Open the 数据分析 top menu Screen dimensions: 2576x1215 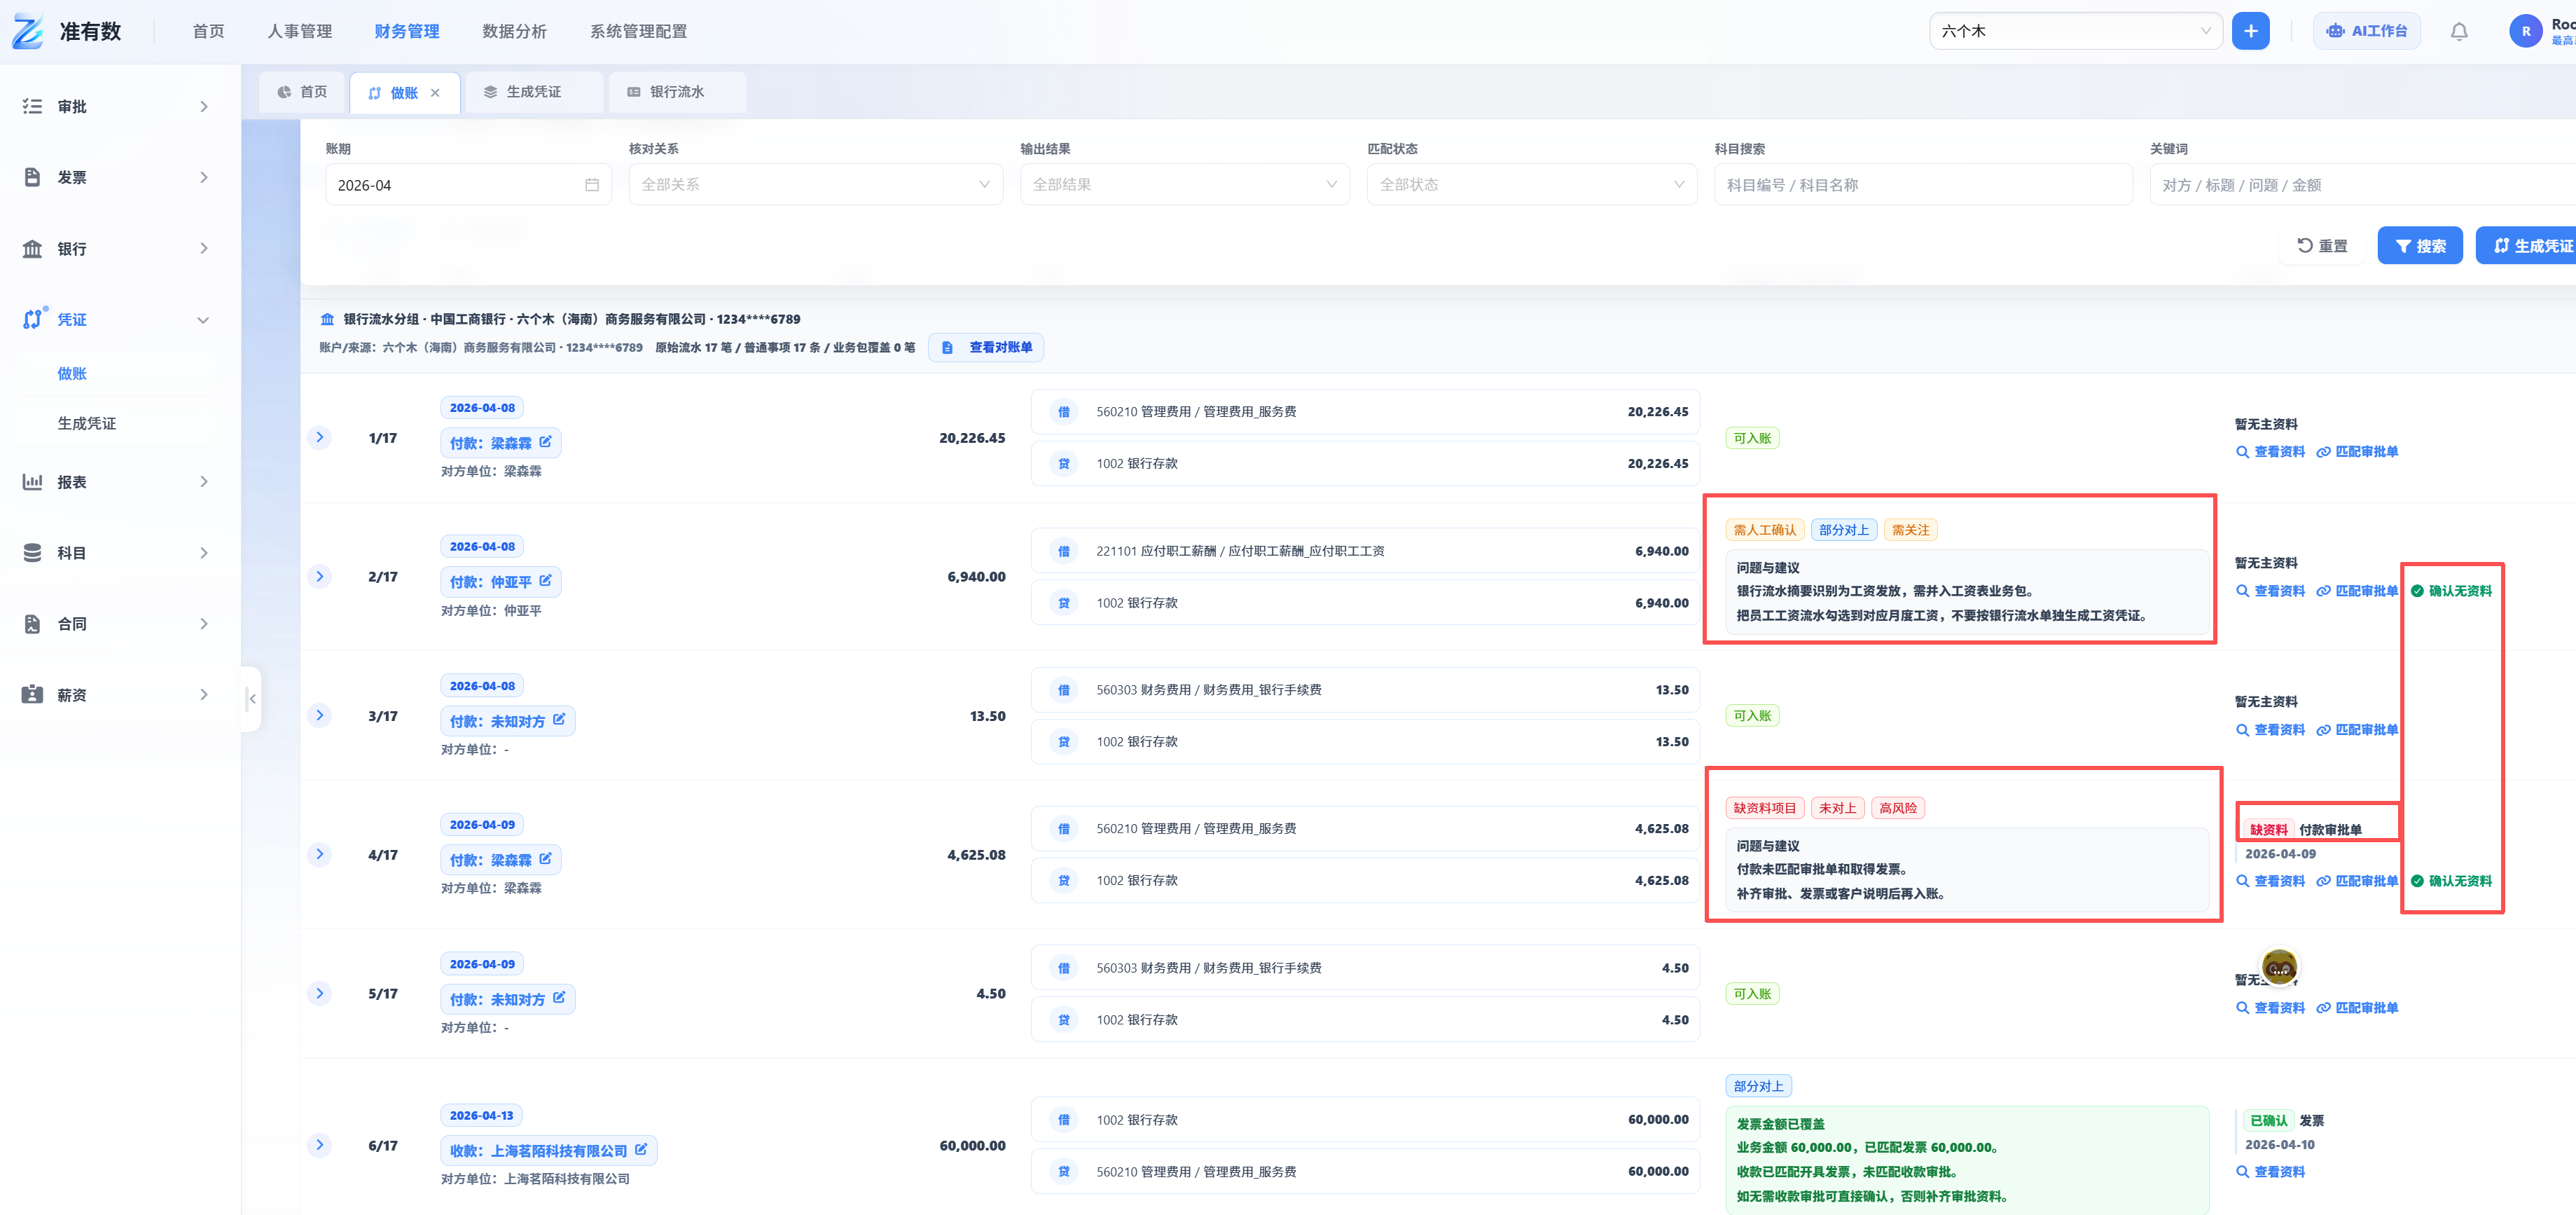tap(514, 31)
